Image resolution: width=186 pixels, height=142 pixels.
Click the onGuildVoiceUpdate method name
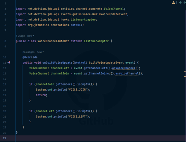(x=57, y=63)
